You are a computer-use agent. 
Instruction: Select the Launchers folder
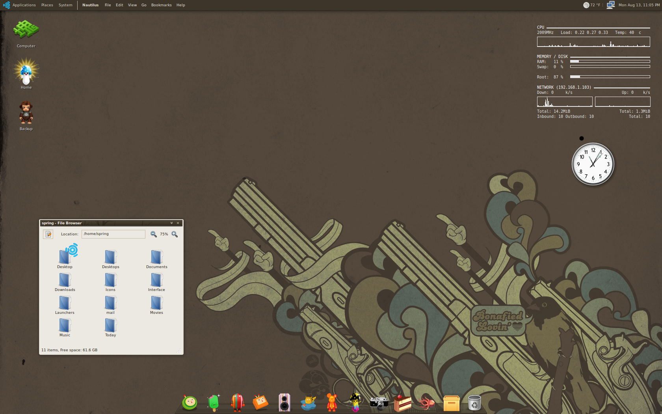click(x=65, y=304)
